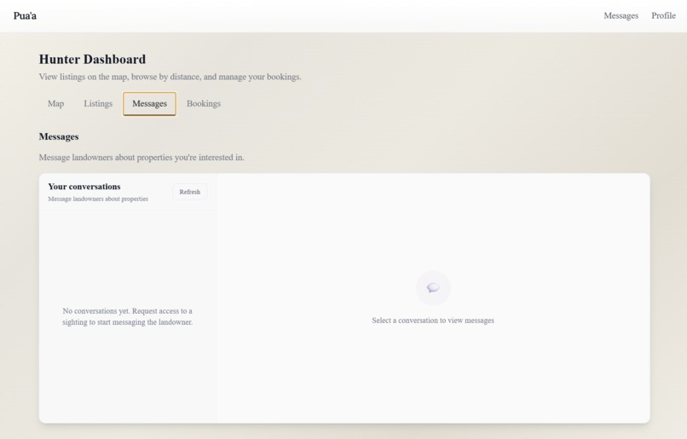
Task: Click 'Select a conversation to view messages' text
Action: [x=433, y=321]
